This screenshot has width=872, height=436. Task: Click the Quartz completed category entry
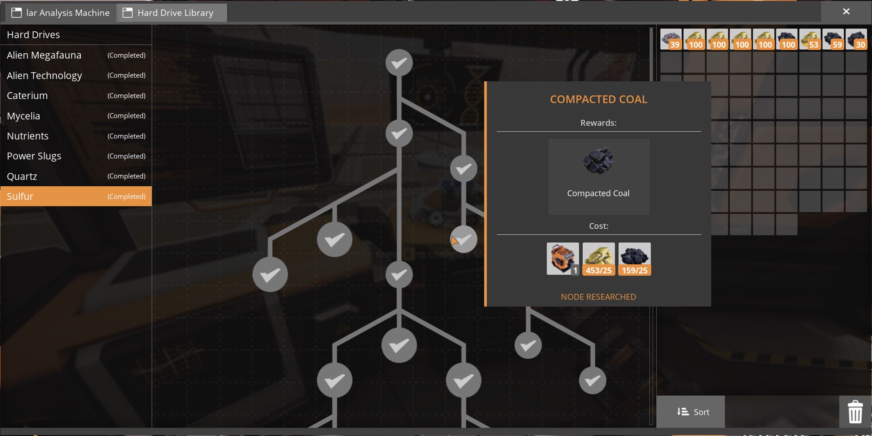point(76,176)
